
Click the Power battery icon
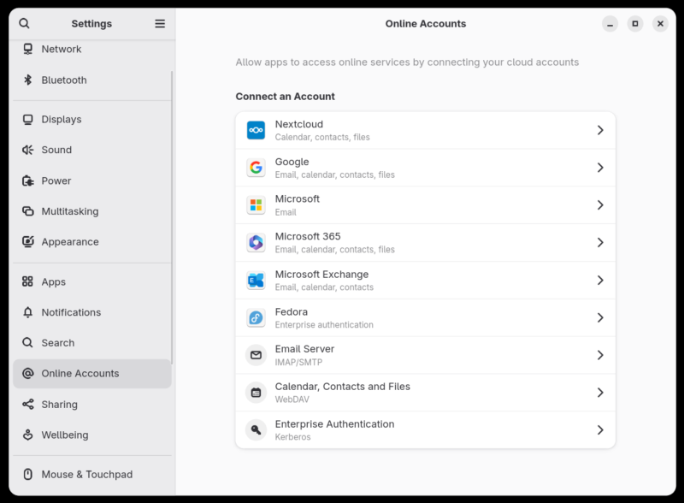coord(28,180)
